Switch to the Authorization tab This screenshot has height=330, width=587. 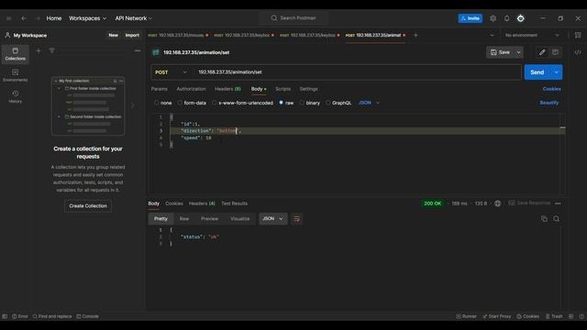(191, 89)
